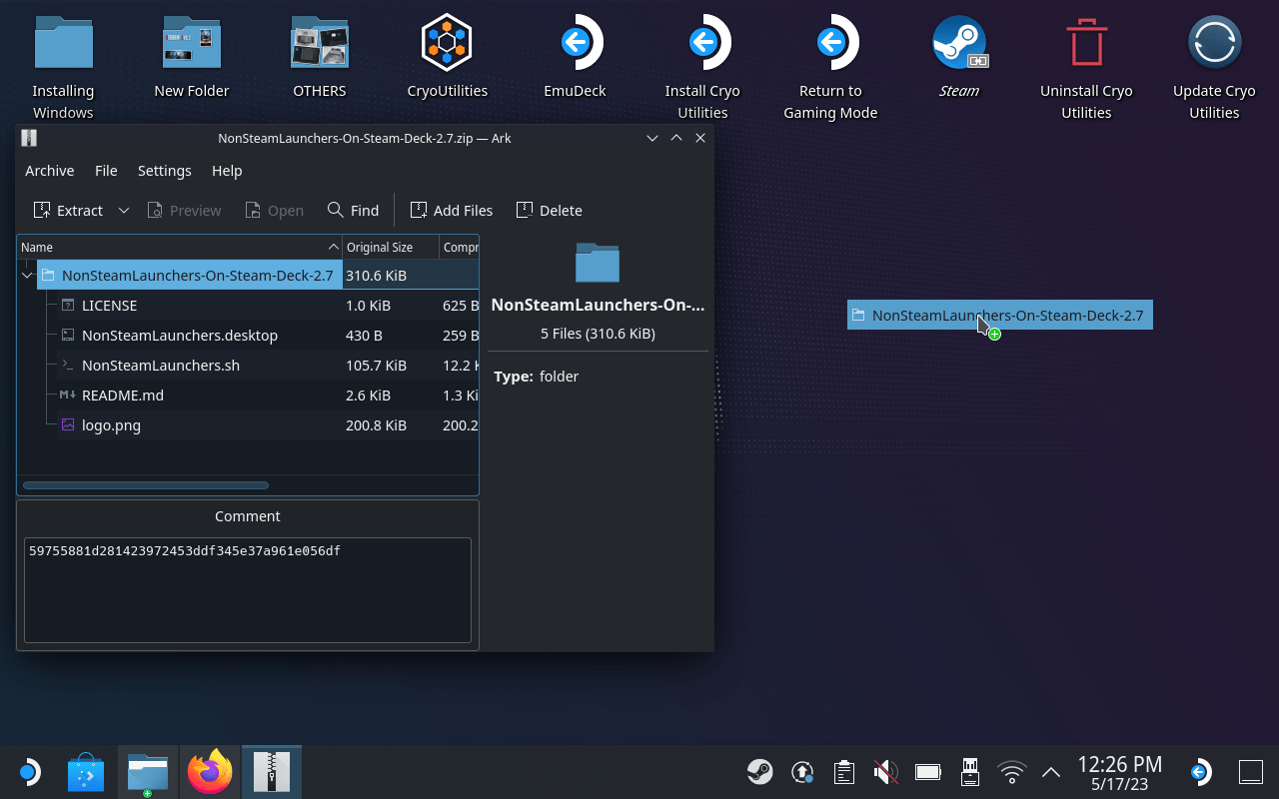Image resolution: width=1279 pixels, height=799 pixels.
Task: Open the clipboard manager in the system tray
Action: tap(843, 771)
